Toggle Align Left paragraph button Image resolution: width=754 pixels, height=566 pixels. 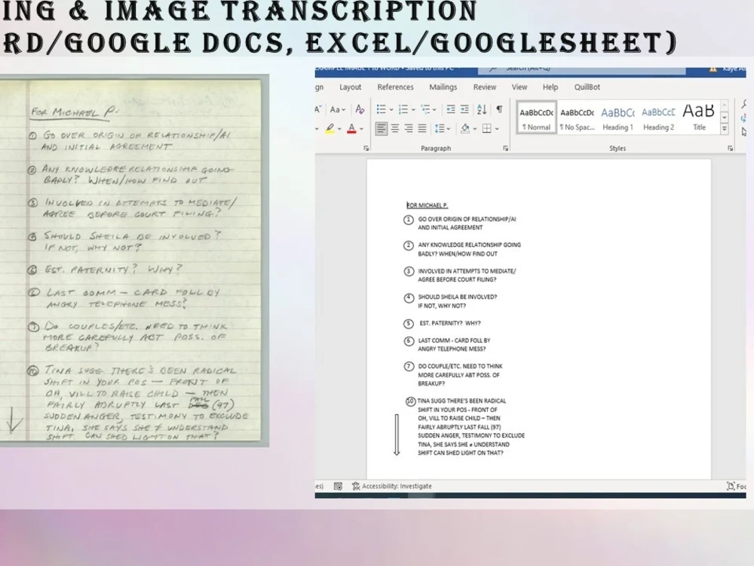click(x=382, y=128)
